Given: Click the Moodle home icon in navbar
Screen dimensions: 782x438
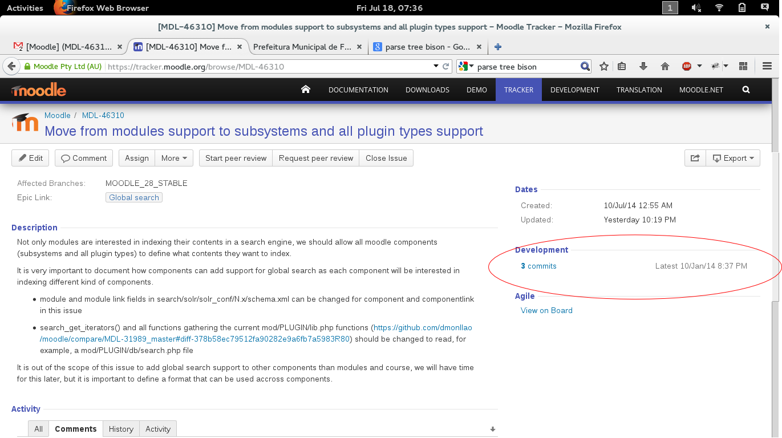Looking at the screenshot, I should (306, 90).
